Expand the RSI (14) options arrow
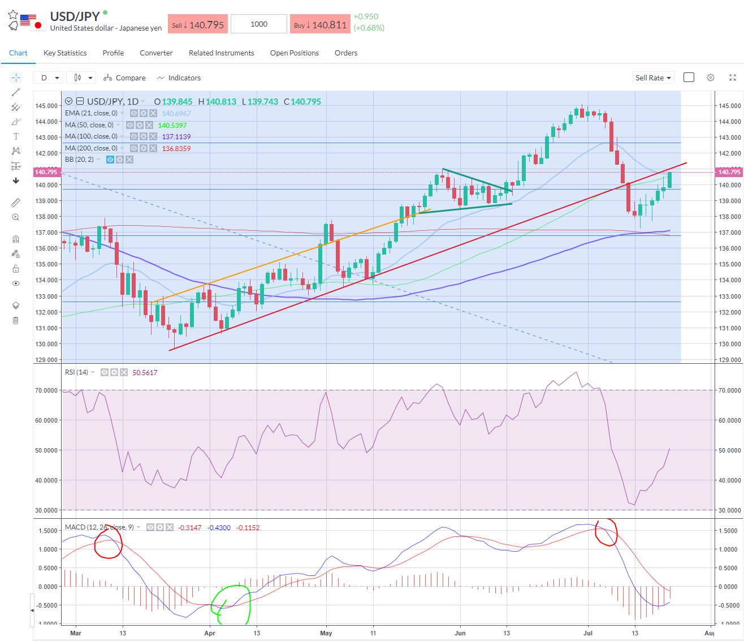This screenshot has width=744, height=641. coord(93,372)
